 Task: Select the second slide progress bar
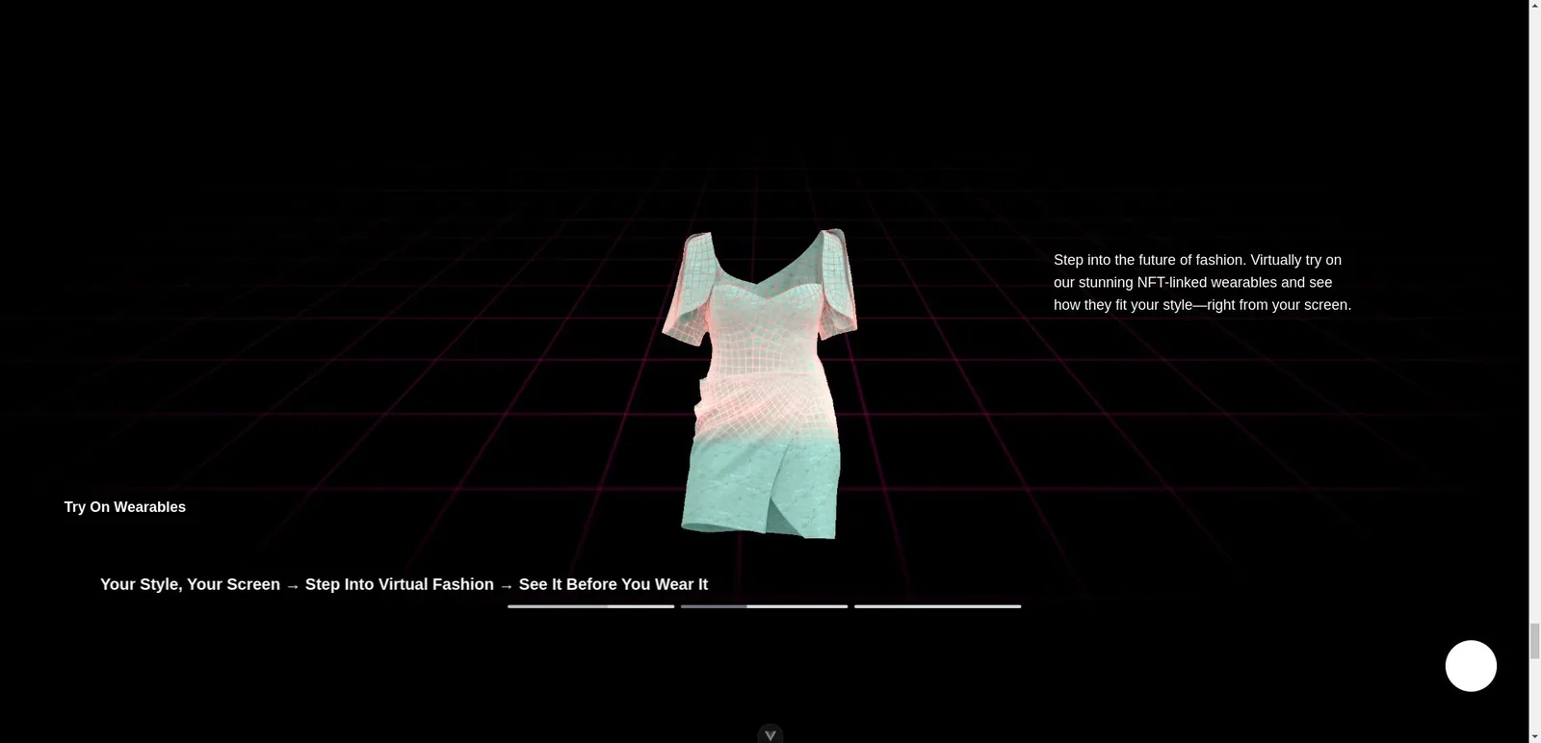click(x=764, y=606)
